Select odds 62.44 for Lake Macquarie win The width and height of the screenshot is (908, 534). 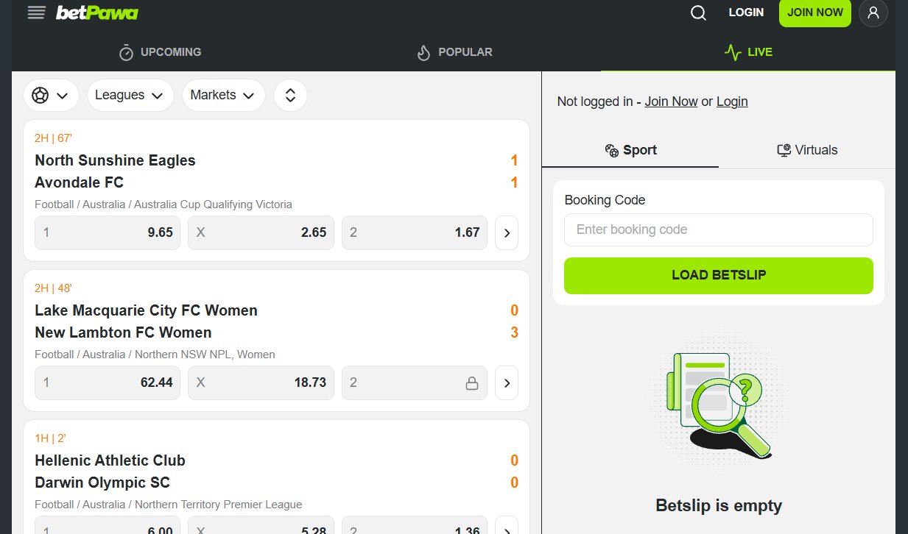click(x=108, y=382)
